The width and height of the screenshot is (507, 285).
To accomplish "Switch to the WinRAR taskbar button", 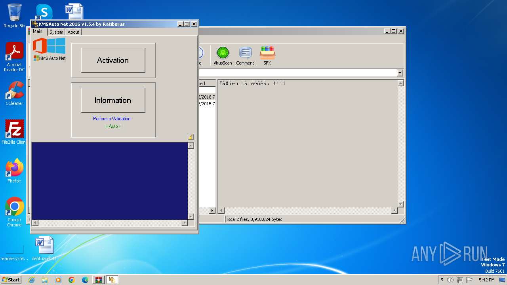I will 98,280.
